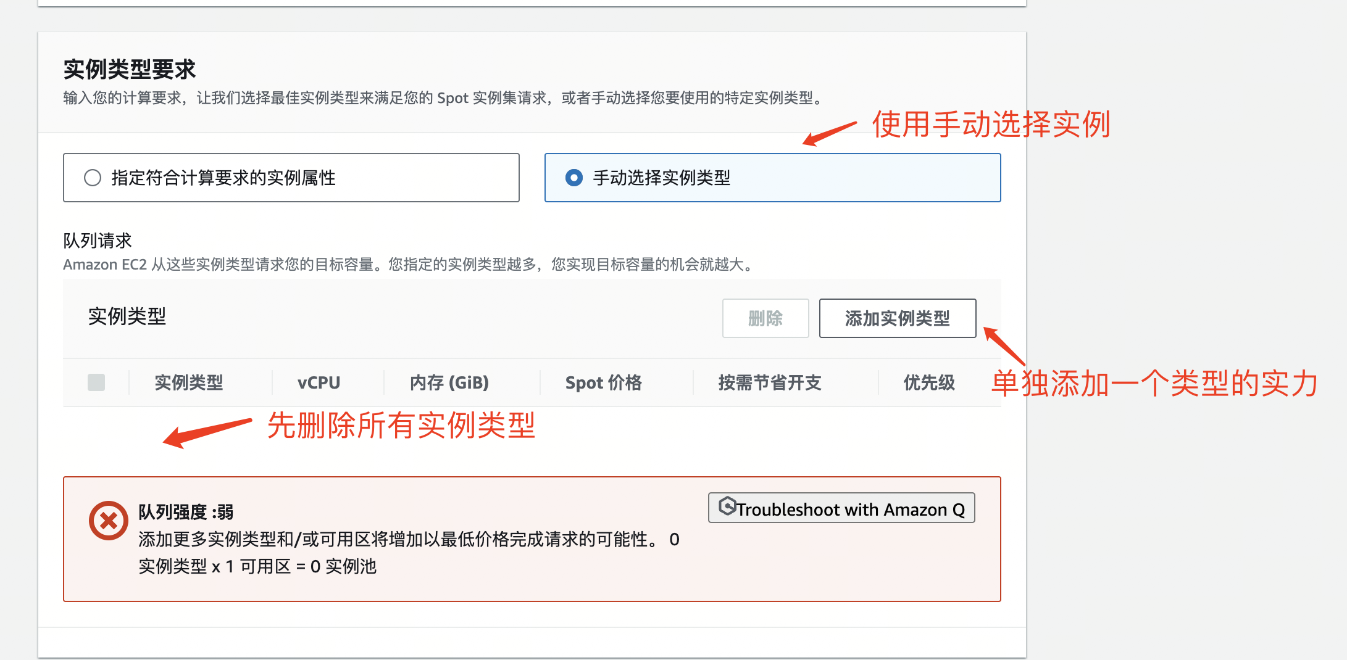Click the 实例类型要求 section heading

pyautogui.click(x=129, y=69)
